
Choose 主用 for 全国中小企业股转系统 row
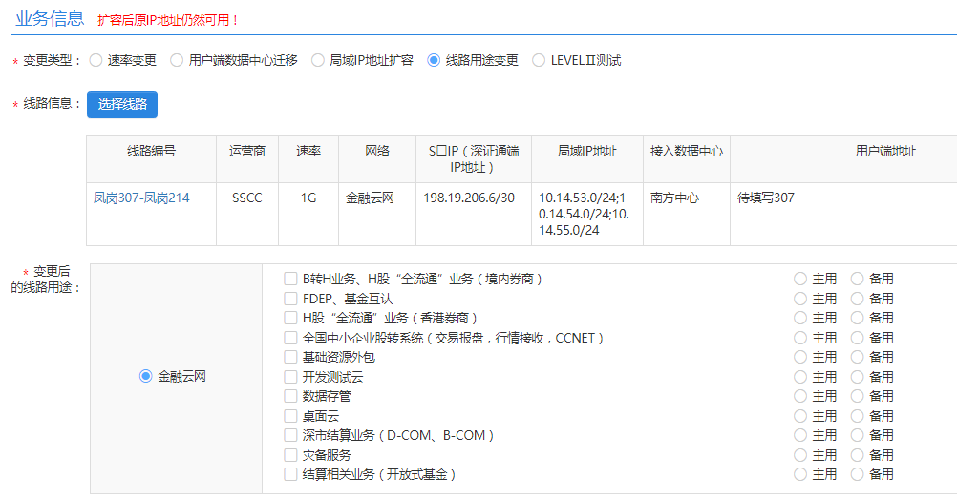coord(800,338)
